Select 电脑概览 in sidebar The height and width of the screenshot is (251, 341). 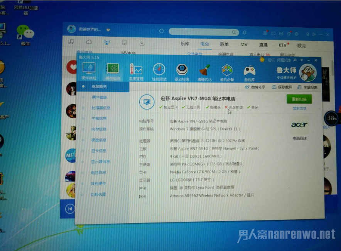click(103, 86)
